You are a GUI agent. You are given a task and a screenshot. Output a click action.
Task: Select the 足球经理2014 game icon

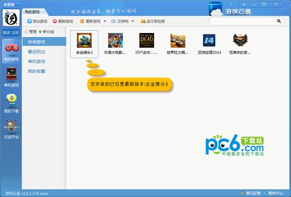(x=209, y=41)
